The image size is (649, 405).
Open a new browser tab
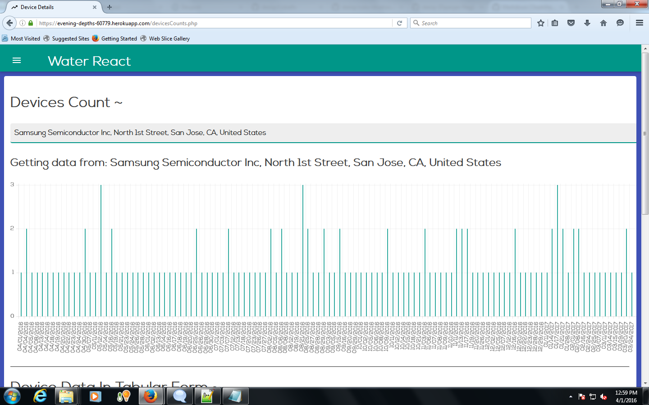click(x=110, y=7)
